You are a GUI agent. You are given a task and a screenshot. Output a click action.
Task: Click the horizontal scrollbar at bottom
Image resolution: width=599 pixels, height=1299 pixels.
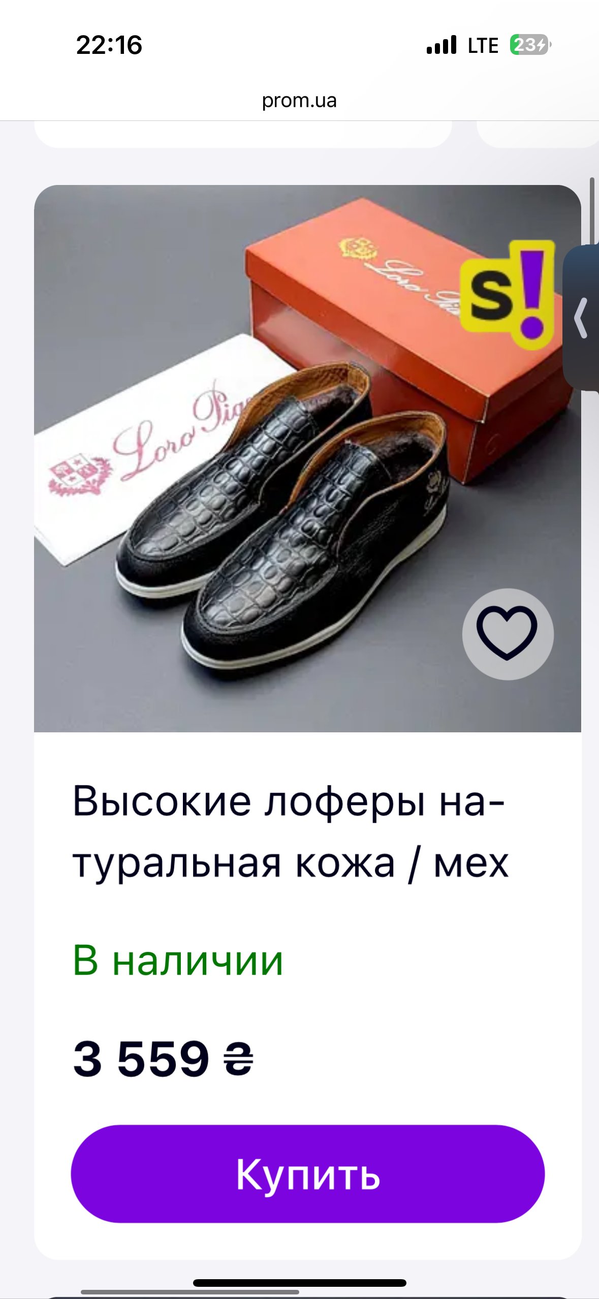tap(190, 1291)
